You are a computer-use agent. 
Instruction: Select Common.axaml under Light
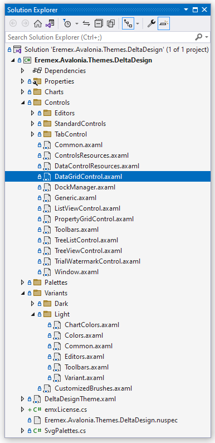[89, 346]
